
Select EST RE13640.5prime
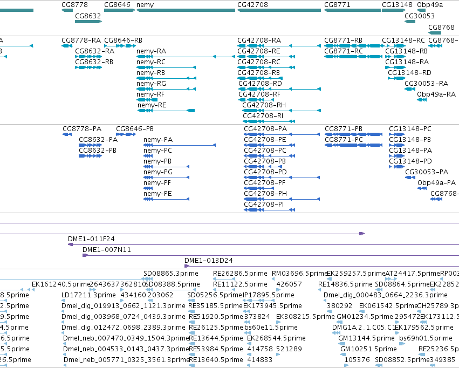(x=216, y=360)
